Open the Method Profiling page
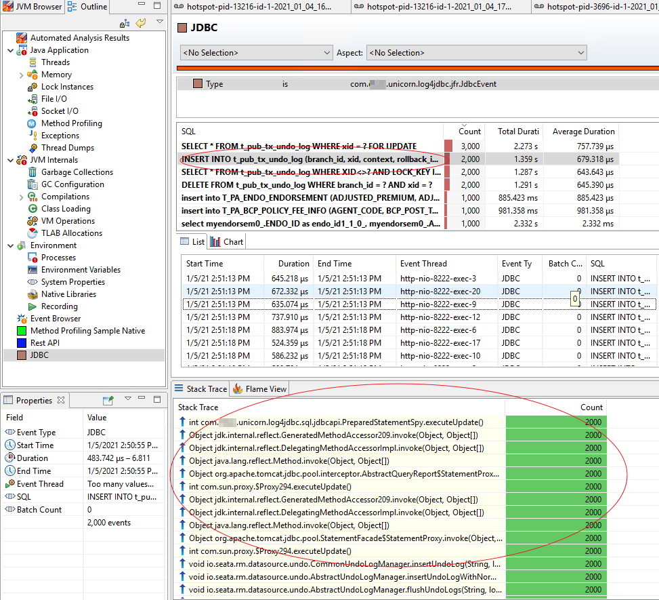This screenshot has width=659, height=600. pos(71,123)
